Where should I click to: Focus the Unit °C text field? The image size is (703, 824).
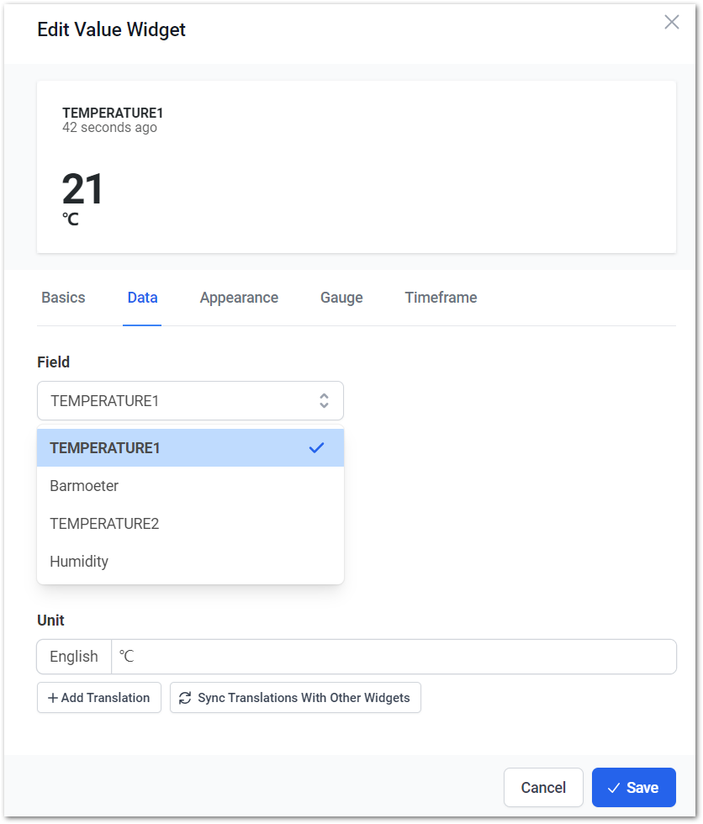394,657
